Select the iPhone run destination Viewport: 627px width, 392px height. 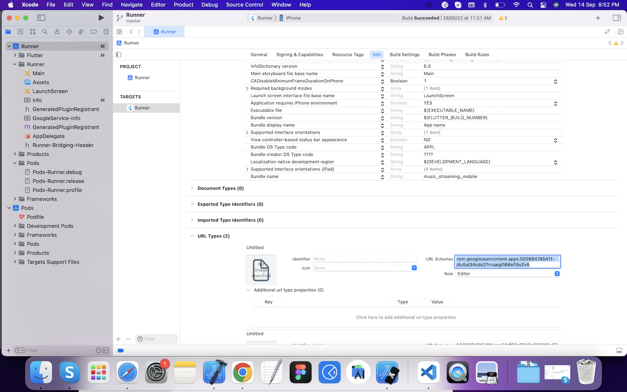tap(290, 18)
